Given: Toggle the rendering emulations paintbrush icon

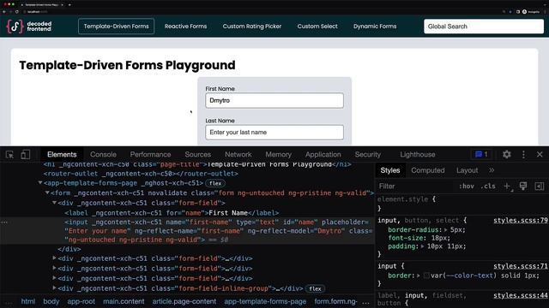Looking at the screenshot, I should pos(523,187).
